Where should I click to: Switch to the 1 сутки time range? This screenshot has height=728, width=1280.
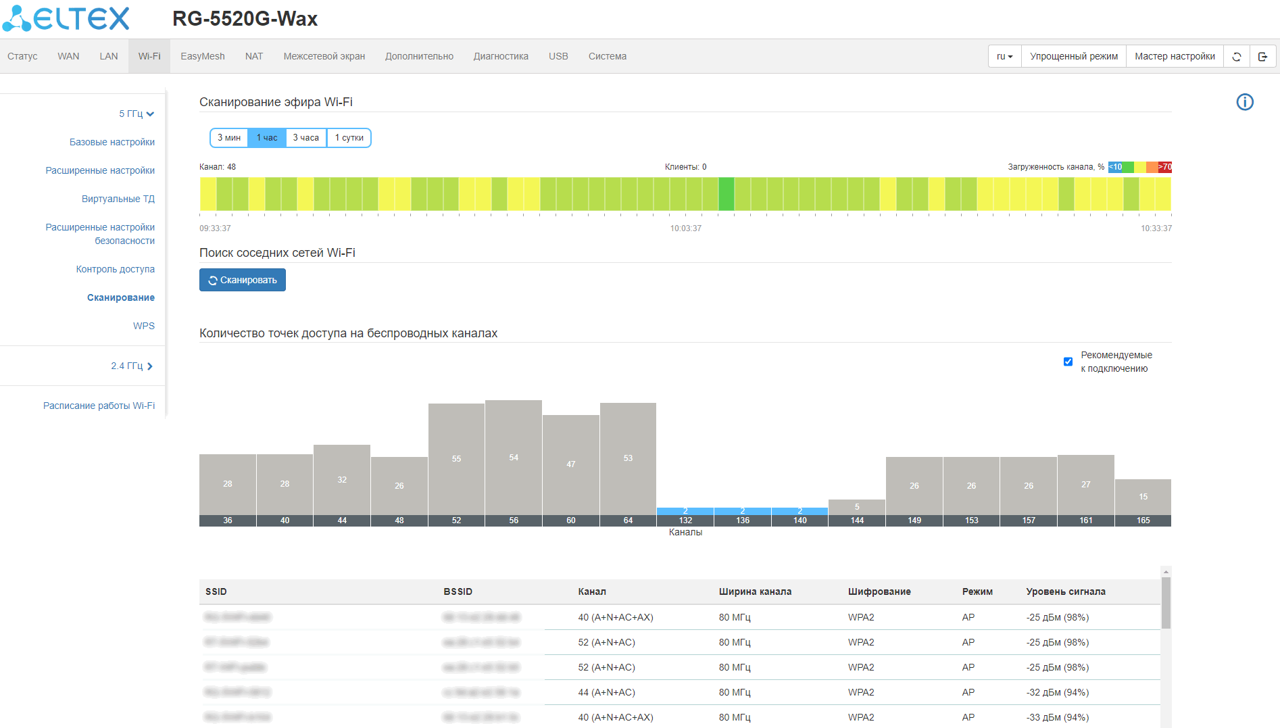(x=349, y=138)
